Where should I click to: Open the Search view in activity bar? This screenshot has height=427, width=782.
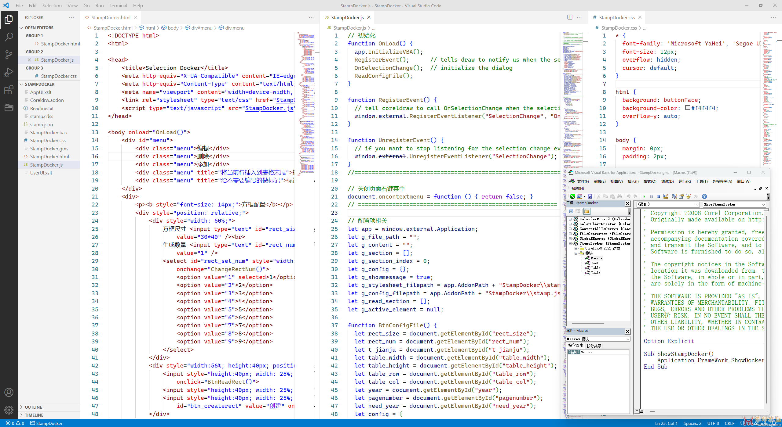point(9,37)
